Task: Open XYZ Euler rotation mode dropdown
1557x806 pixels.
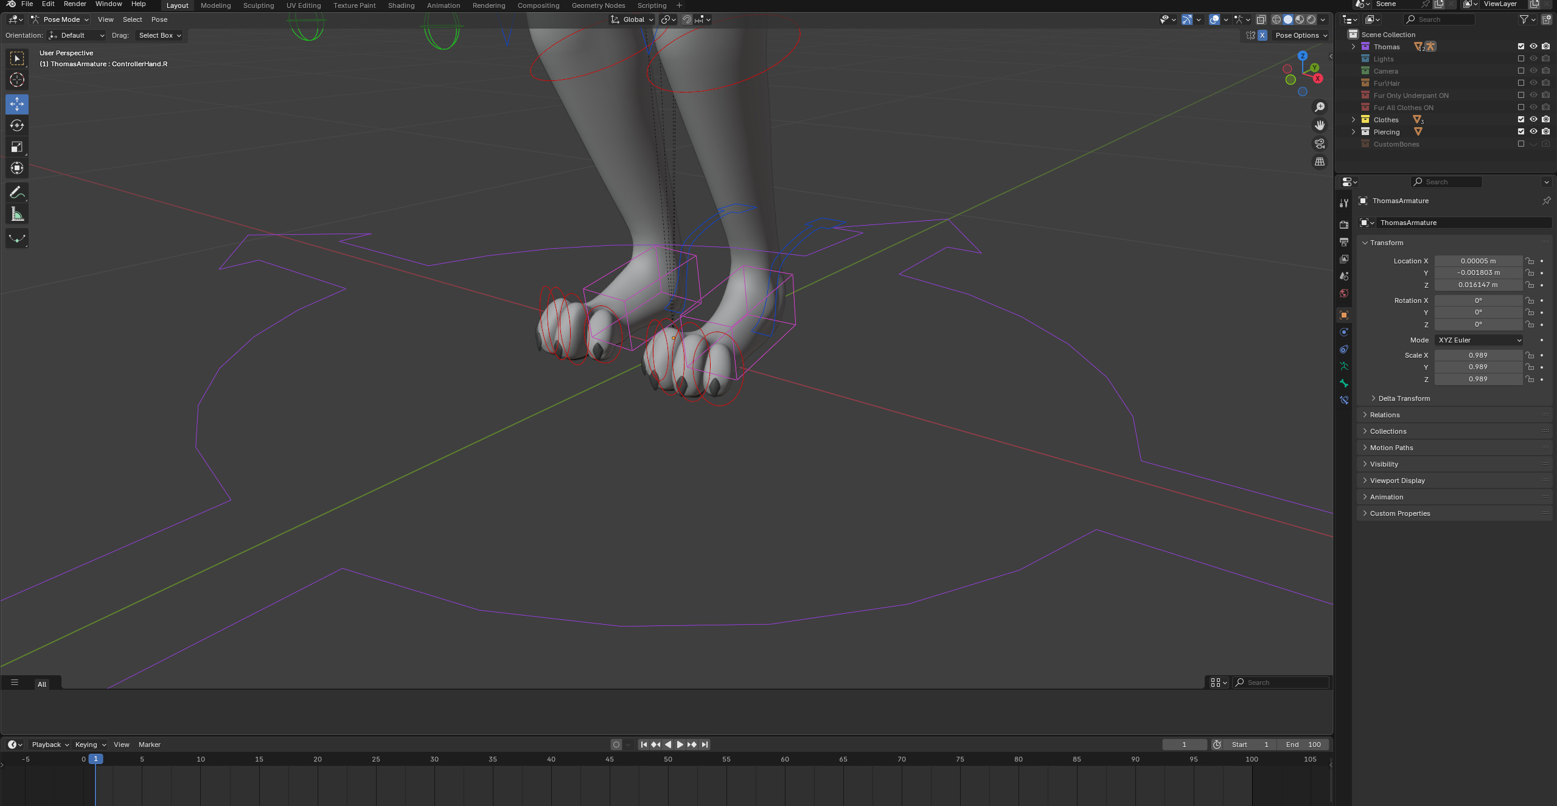Action: coord(1479,340)
